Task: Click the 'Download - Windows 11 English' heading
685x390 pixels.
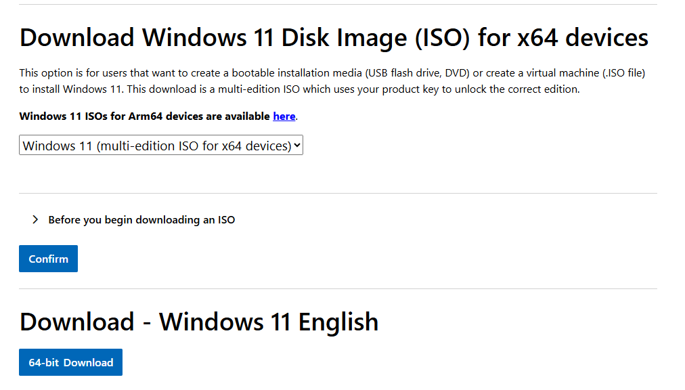Action: [x=198, y=322]
